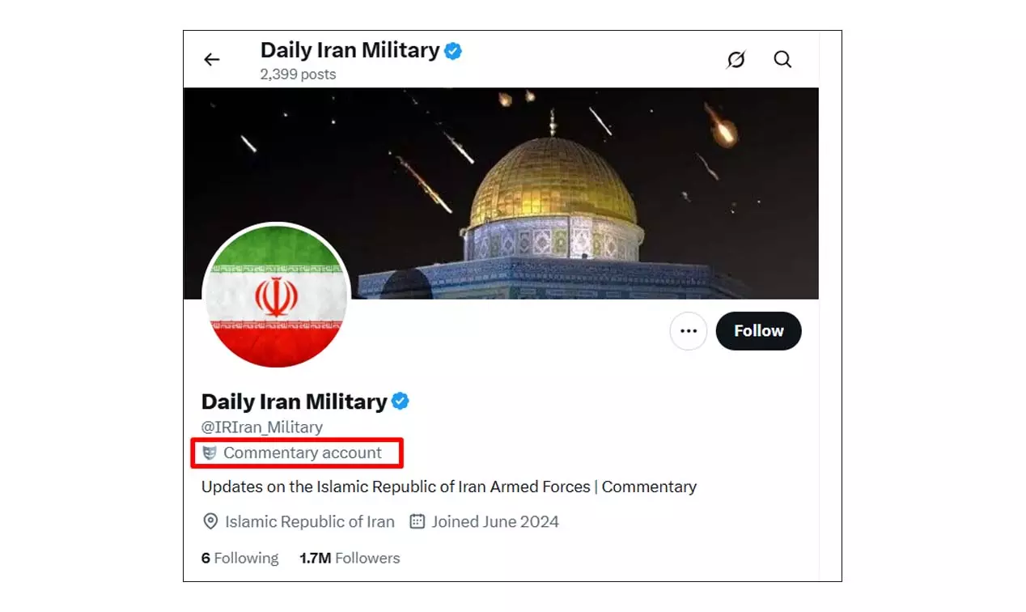The image size is (1026, 612).
Task: Click the location pin icon
Action: pos(210,521)
